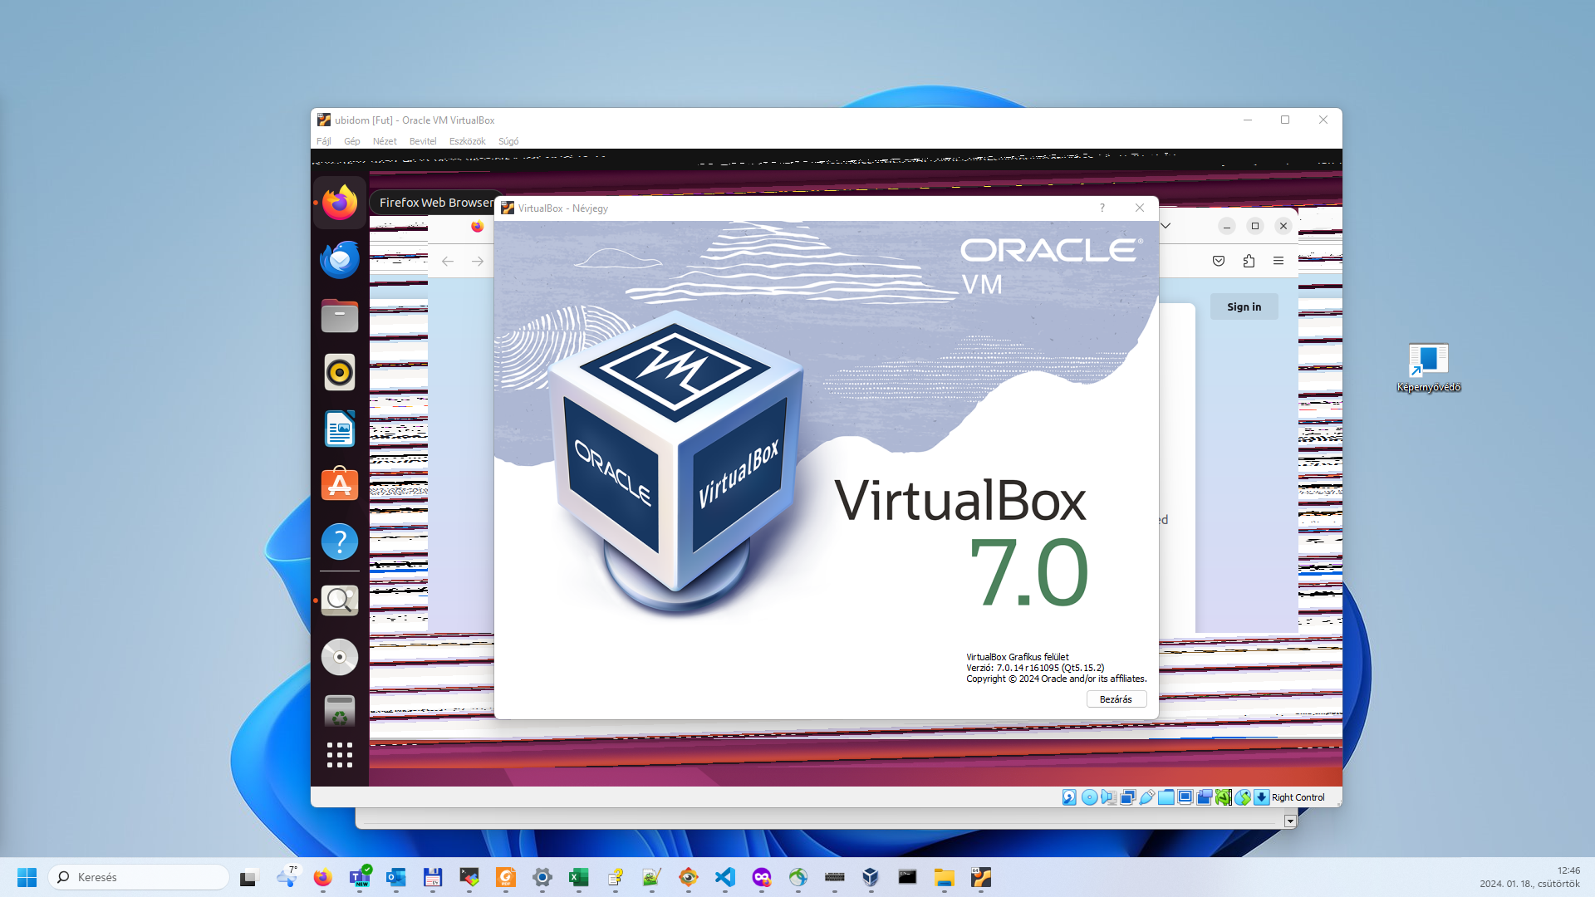Open the Bevitel menu
This screenshot has height=897, width=1595.
click(423, 141)
